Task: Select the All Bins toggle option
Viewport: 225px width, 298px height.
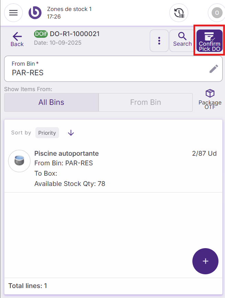Action: [51, 102]
